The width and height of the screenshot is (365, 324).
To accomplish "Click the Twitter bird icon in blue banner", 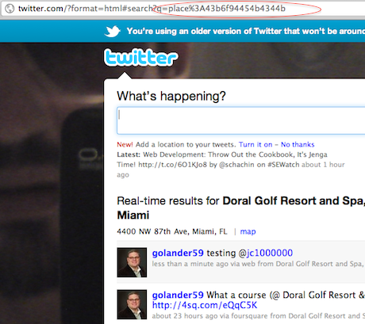I will pyautogui.click(x=113, y=31).
